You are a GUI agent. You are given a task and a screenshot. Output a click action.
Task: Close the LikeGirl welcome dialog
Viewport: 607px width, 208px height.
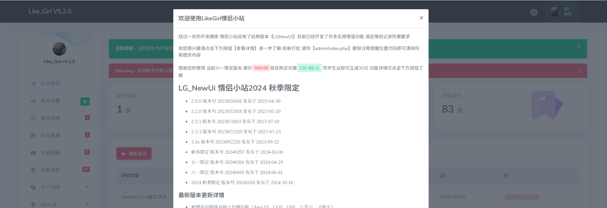point(421,18)
